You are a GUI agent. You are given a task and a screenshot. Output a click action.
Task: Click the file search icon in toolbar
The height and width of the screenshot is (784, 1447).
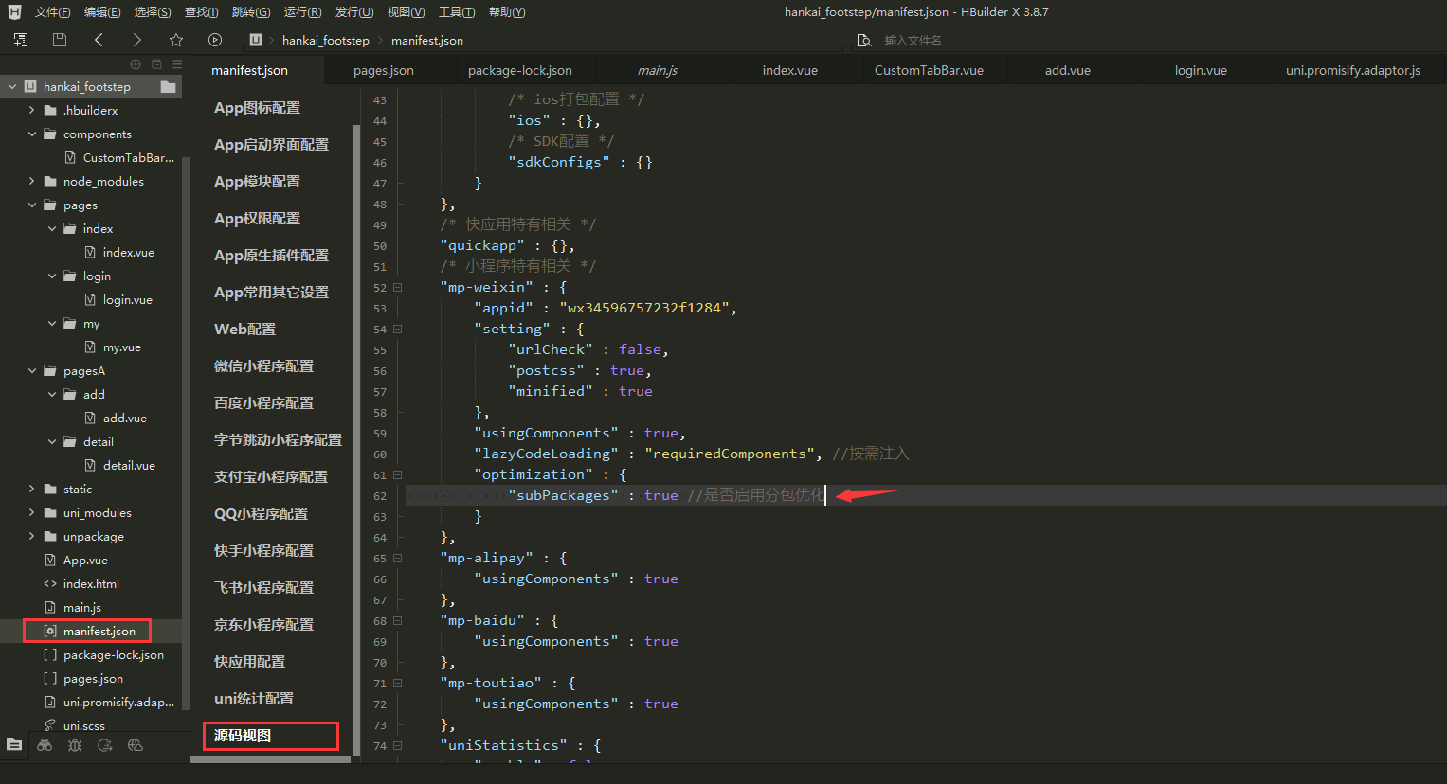(864, 40)
